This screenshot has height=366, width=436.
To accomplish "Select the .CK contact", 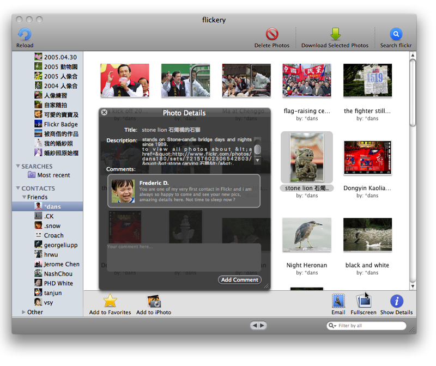I will pyautogui.click(x=47, y=216).
